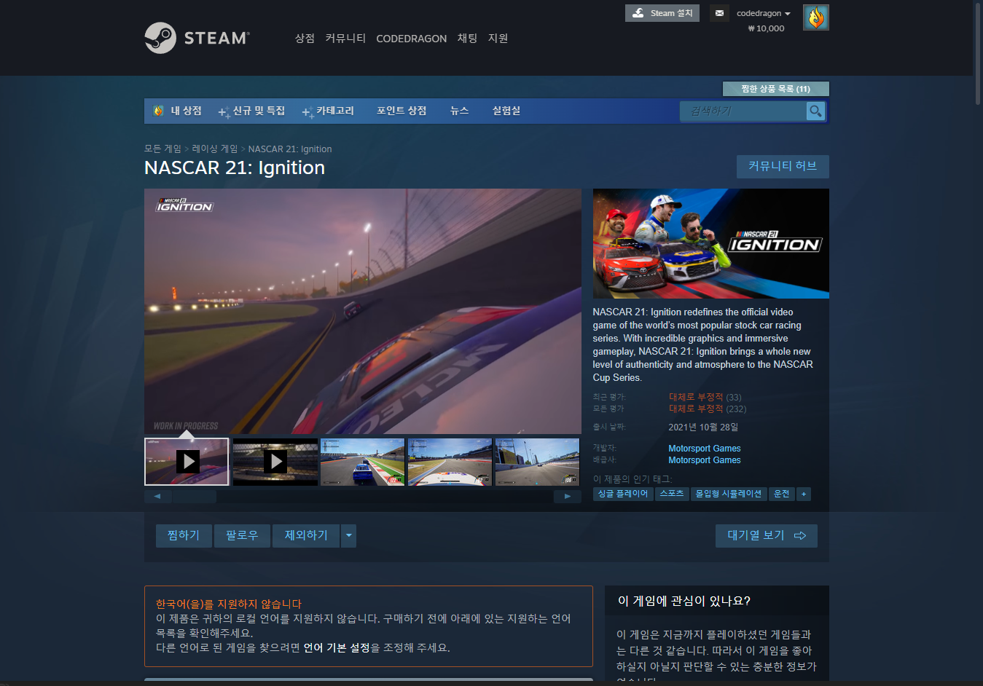Select the 몰입형 시뮬레이션 tag
The image size is (983, 686).
click(729, 494)
